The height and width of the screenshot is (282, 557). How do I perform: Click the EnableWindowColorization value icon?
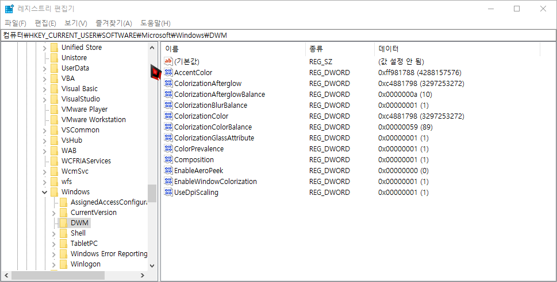coord(168,181)
